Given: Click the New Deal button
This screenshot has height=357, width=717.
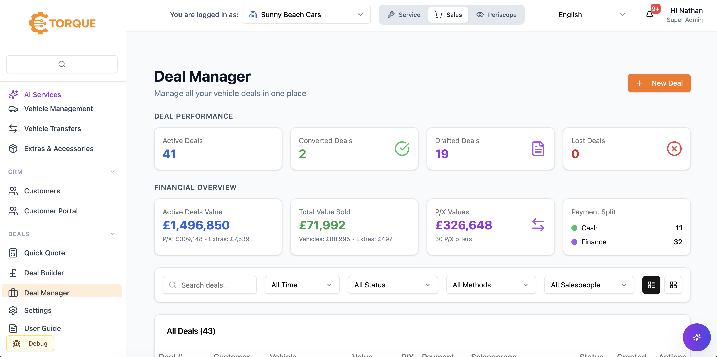Looking at the screenshot, I should [659, 83].
